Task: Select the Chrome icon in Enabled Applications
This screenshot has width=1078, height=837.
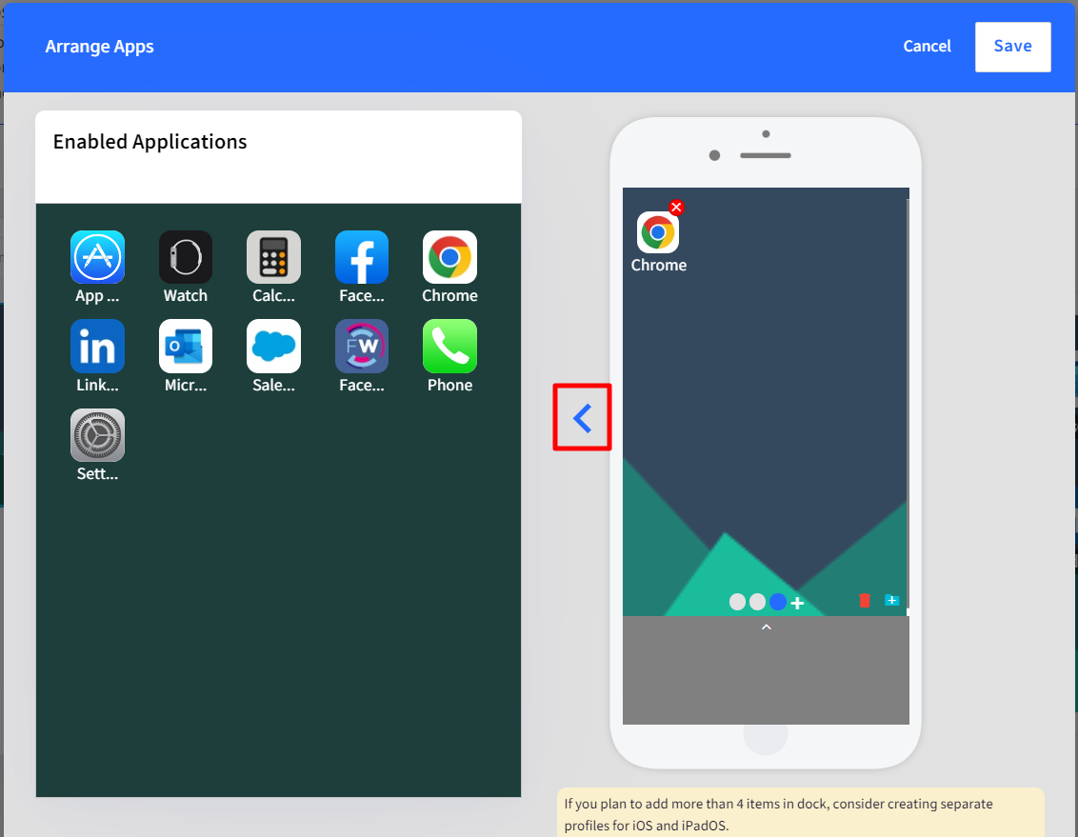Action: click(x=449, y=257)
